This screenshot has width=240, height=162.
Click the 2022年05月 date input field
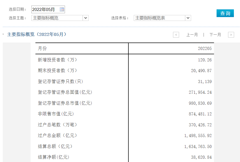(x=45, y=9)
